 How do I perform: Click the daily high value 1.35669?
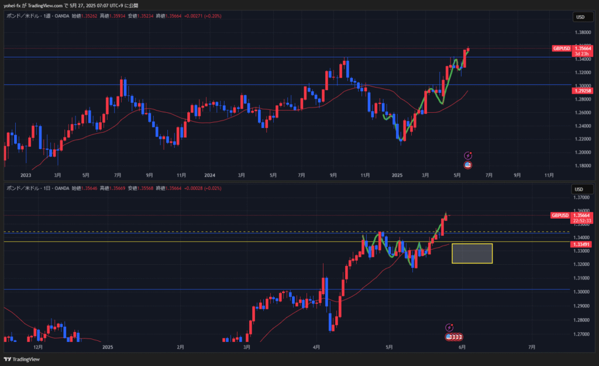pos(117,188)
